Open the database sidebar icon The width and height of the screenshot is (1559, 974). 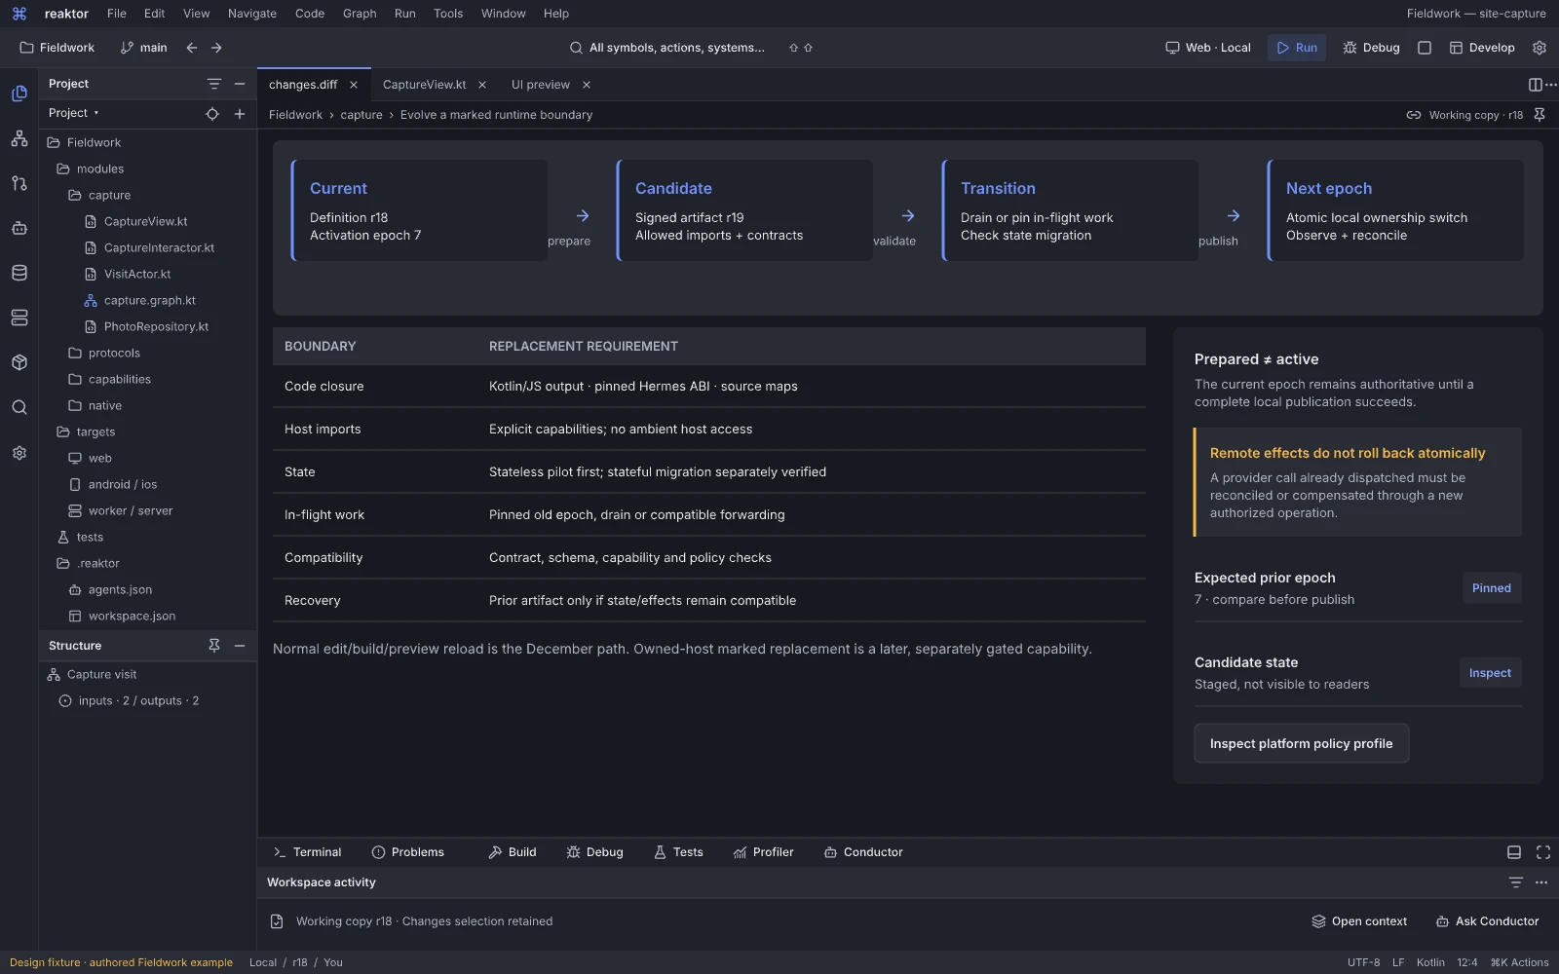(x=19, y=273)
